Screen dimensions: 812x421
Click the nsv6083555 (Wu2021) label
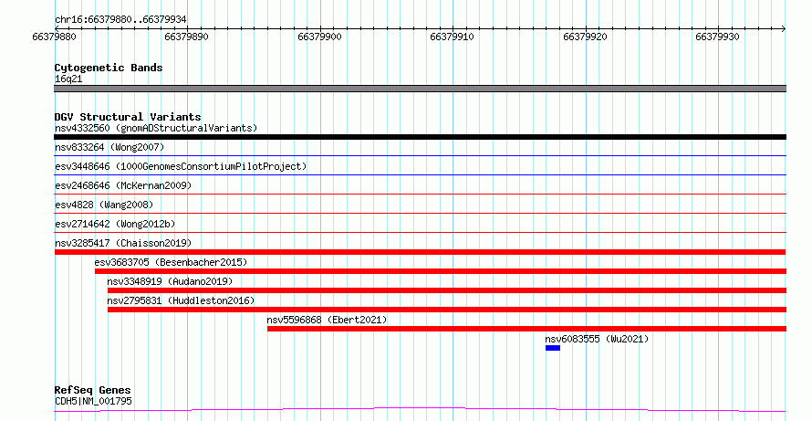click(x=597, y=339)
